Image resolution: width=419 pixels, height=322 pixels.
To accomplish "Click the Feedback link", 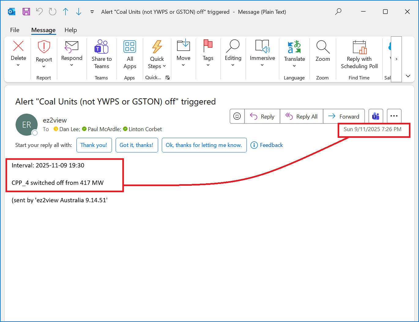I will pyautogui.click(x=267, y=145).
